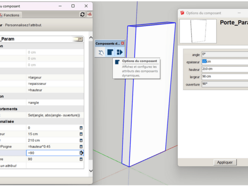This screenshot has width=248, height=186.
Task: Click the Set(angle, abs(angle- ouverture)) formula cell
Action: [54, 115]
